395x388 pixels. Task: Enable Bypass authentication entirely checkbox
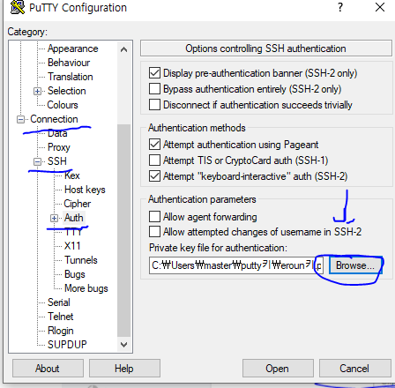(154, 89)
